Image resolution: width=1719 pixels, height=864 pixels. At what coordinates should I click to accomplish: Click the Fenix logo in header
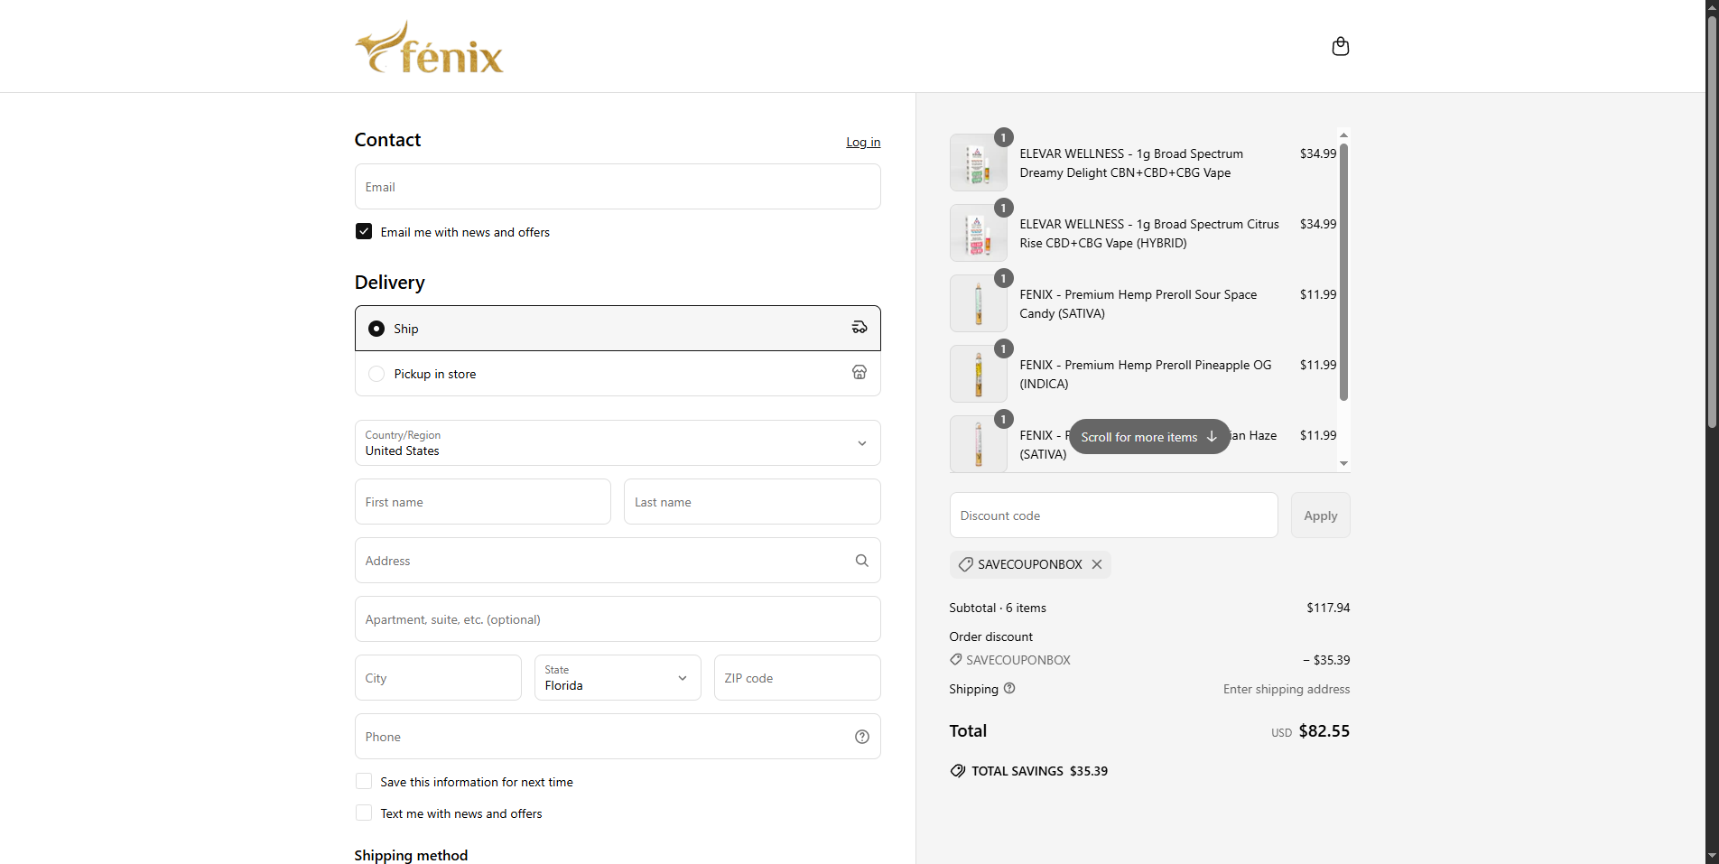[429, 47]
